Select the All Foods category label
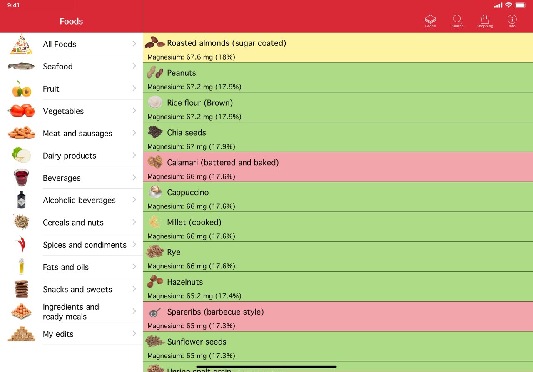The height and width of the screenshot is (372, 533). [x=60, y=44]
